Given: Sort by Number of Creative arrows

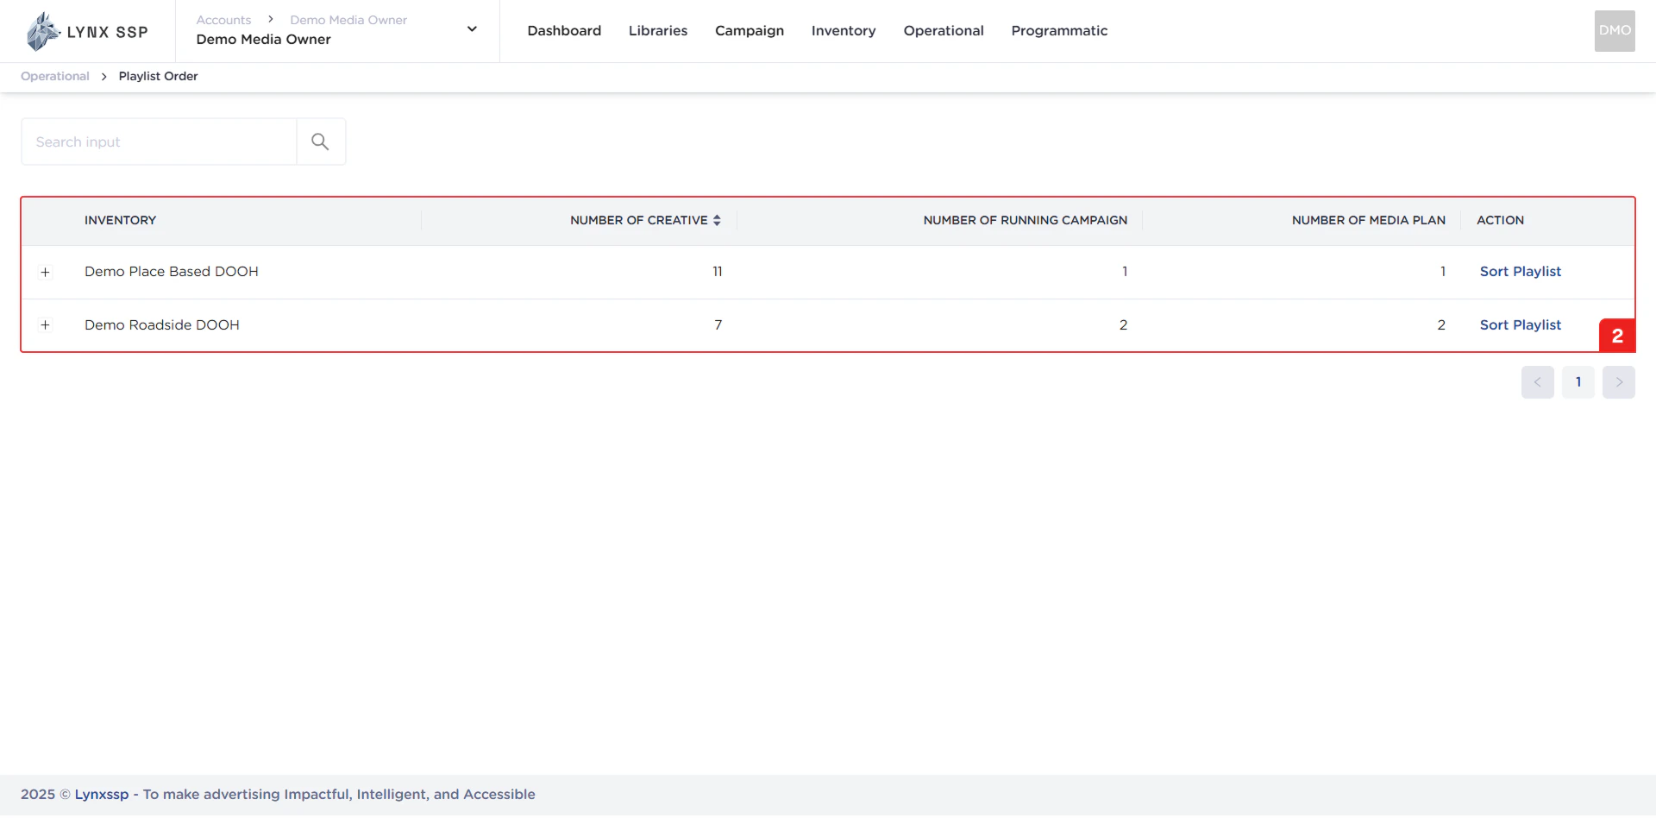Looking at the screenshot, I should 717,220.
